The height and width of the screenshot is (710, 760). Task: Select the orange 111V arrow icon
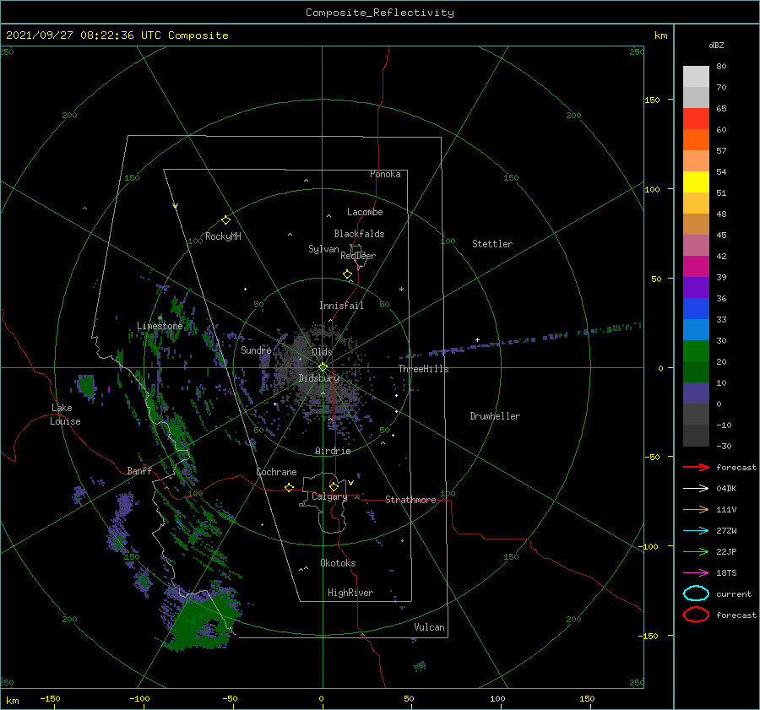tap(696, 509)
